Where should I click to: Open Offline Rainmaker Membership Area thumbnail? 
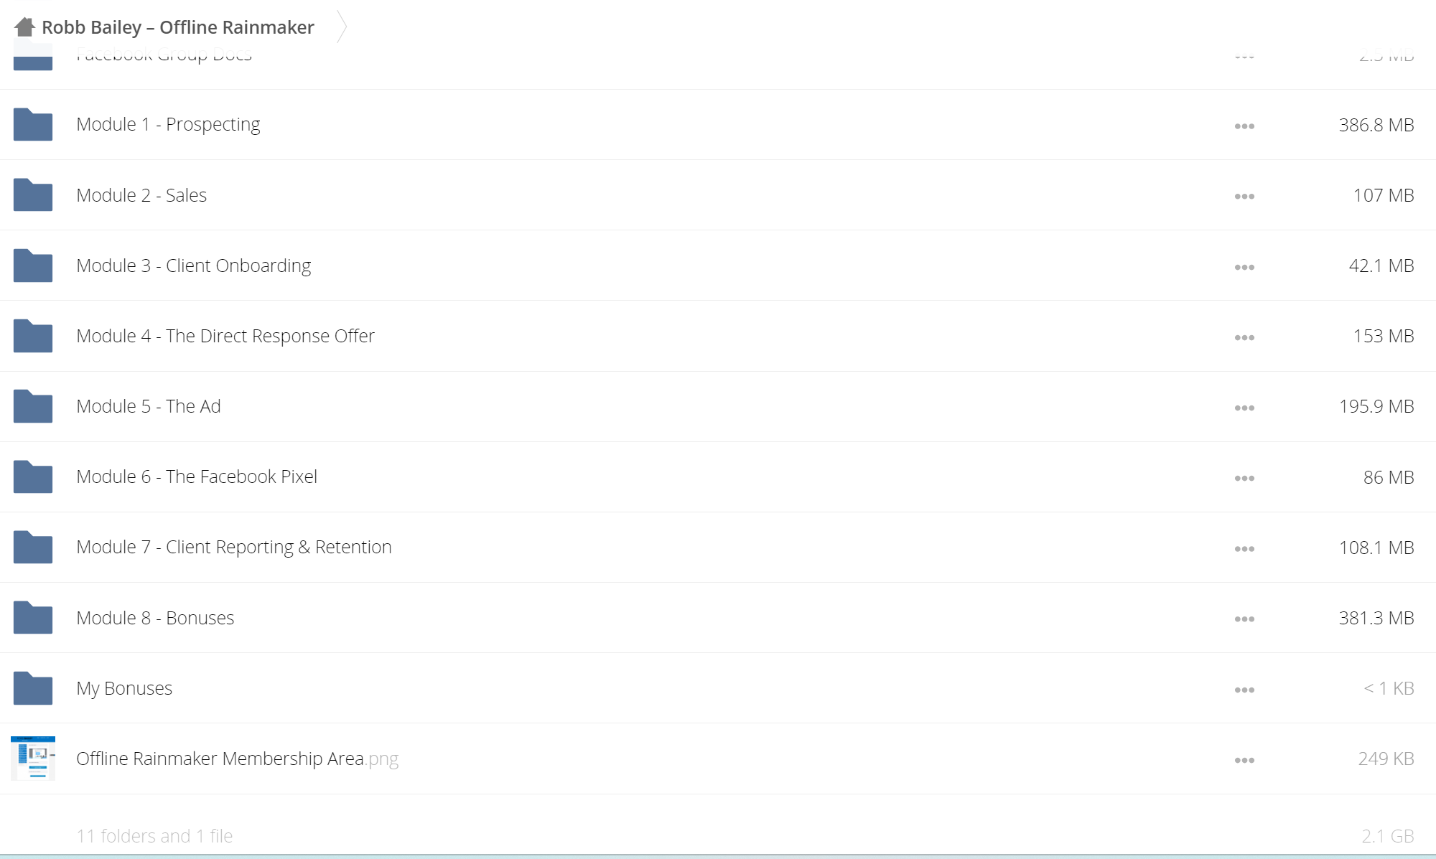click(x=33, y=758)
